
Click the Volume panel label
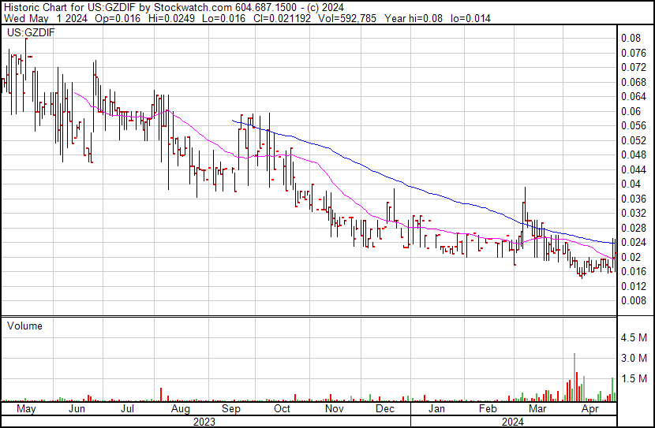click(x=24, y=326)
